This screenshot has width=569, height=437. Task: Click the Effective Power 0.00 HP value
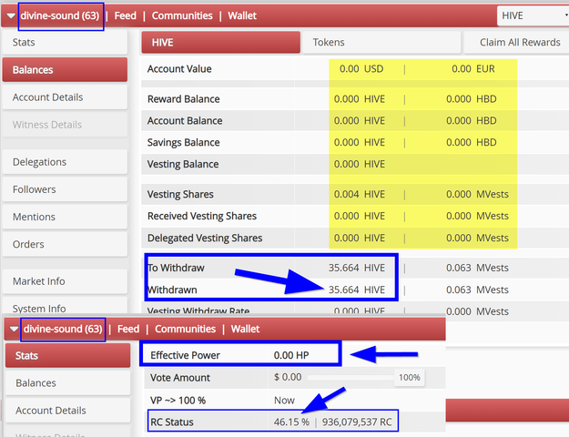click(291, 355)
